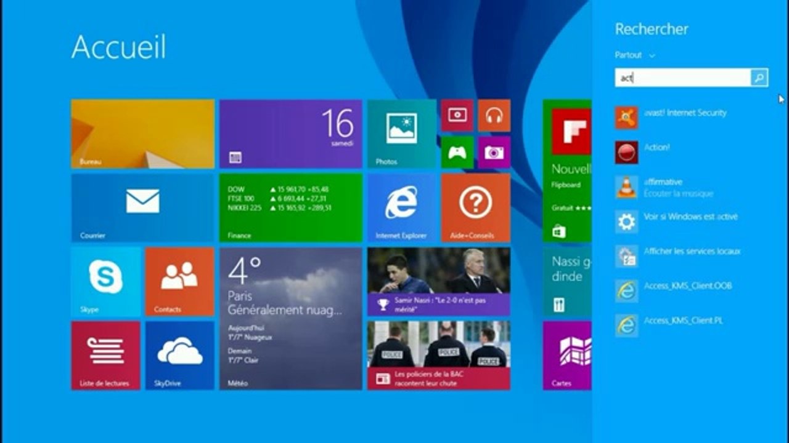Expand the Partout search scope dropdown

click(635, 55)
